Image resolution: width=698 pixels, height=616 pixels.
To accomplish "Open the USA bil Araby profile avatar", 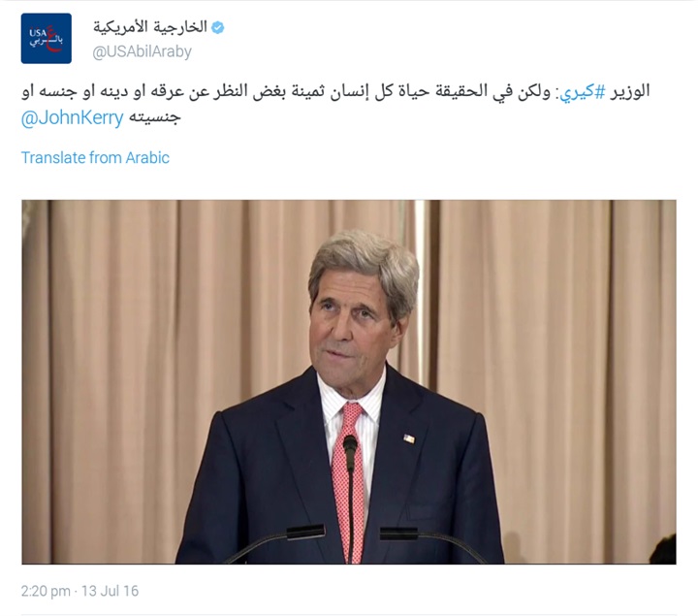I will (x=47, y=38).
